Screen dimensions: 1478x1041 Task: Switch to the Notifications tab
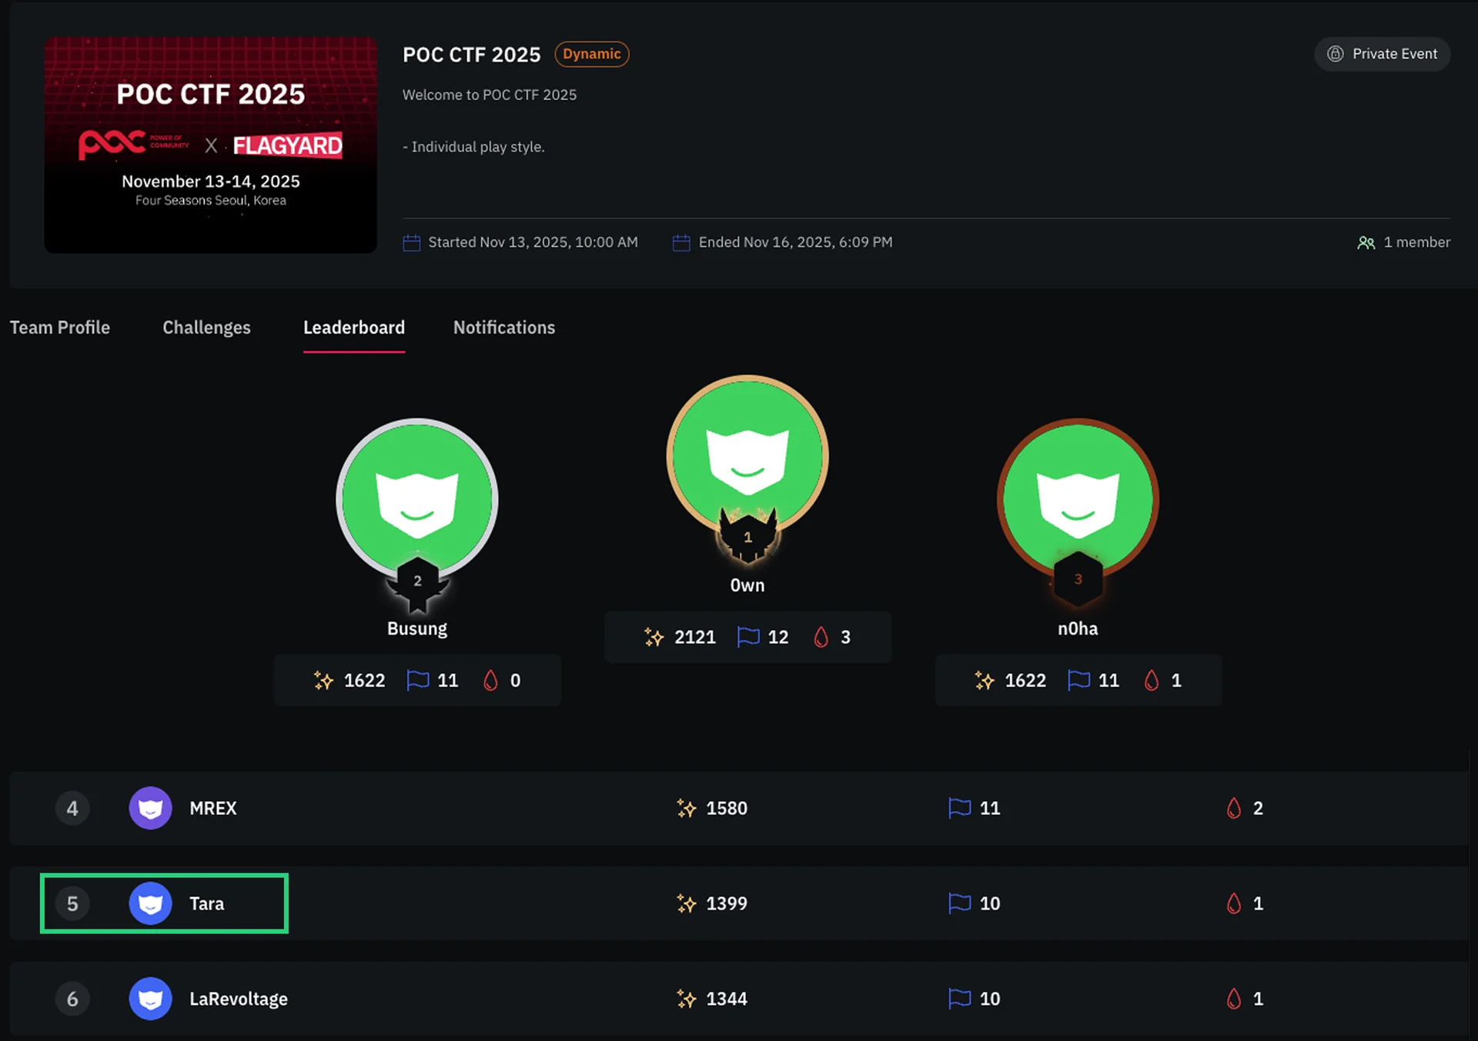[x=503, y=327]
